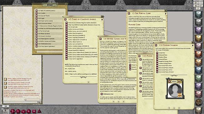204x114 pixels.
Task: Click the token portrait thumbnail
Action: [175, 91]
